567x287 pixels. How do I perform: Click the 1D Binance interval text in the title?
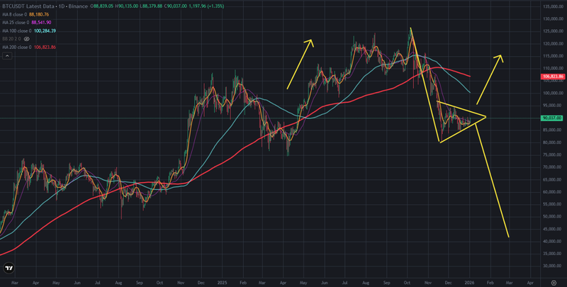click(x=77, y=7)
